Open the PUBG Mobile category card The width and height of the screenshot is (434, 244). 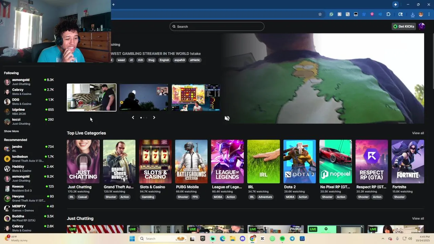tap(191, 162)
